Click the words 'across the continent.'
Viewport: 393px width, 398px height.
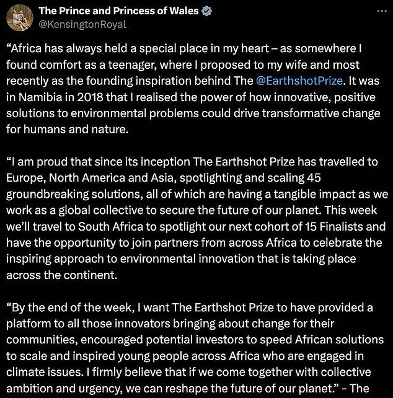click(x=62, y=275)
